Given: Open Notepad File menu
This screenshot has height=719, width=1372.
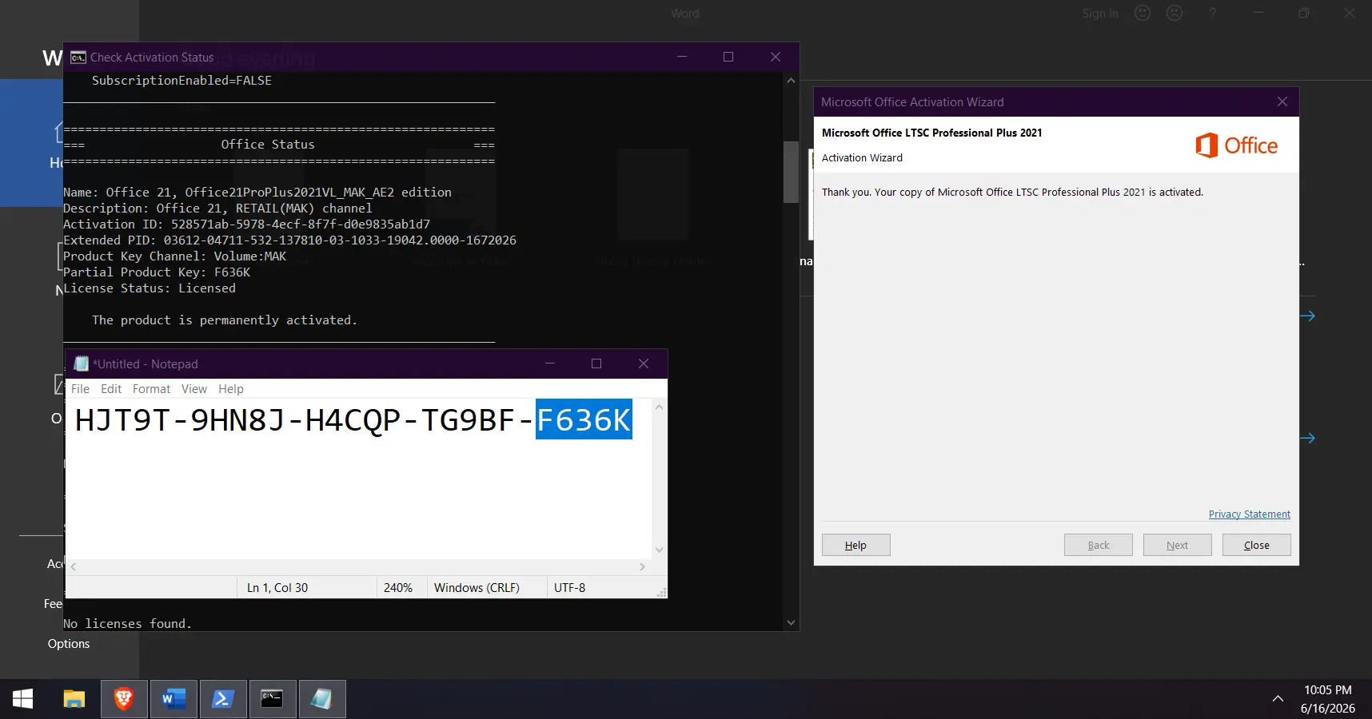Looking at the screenshot, I should (80, 389).
